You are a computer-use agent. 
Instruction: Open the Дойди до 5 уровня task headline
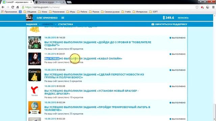[98, 44]
